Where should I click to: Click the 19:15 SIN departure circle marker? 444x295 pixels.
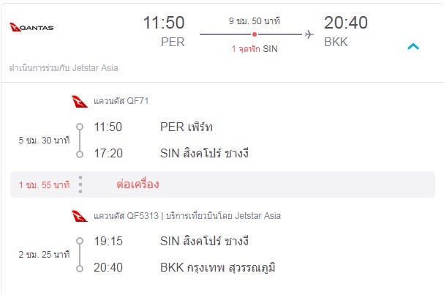(80, 241)
